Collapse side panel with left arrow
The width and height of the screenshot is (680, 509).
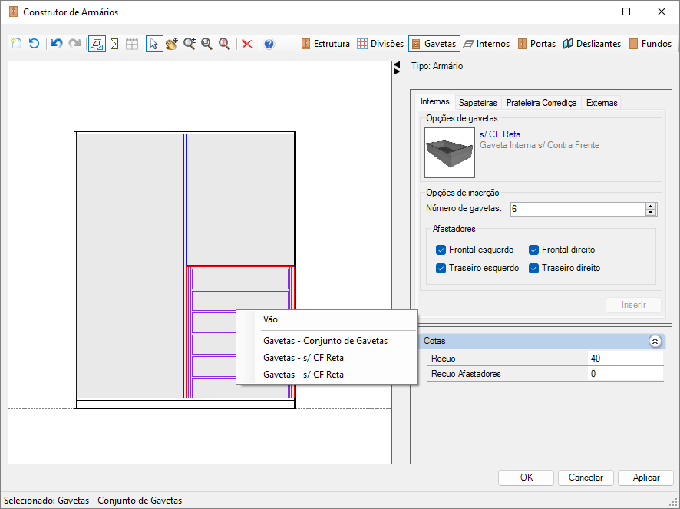point(396,64)
